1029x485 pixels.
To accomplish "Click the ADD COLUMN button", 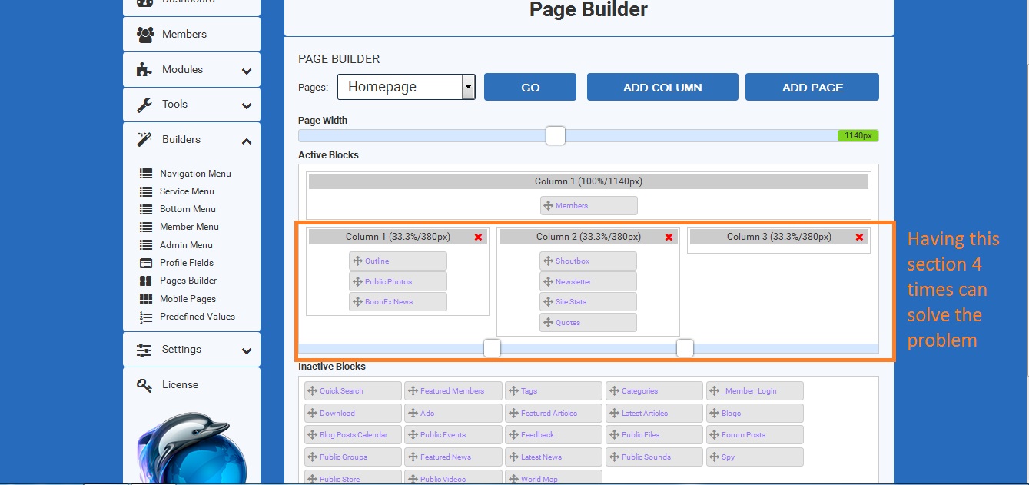I will click(662, 88).
